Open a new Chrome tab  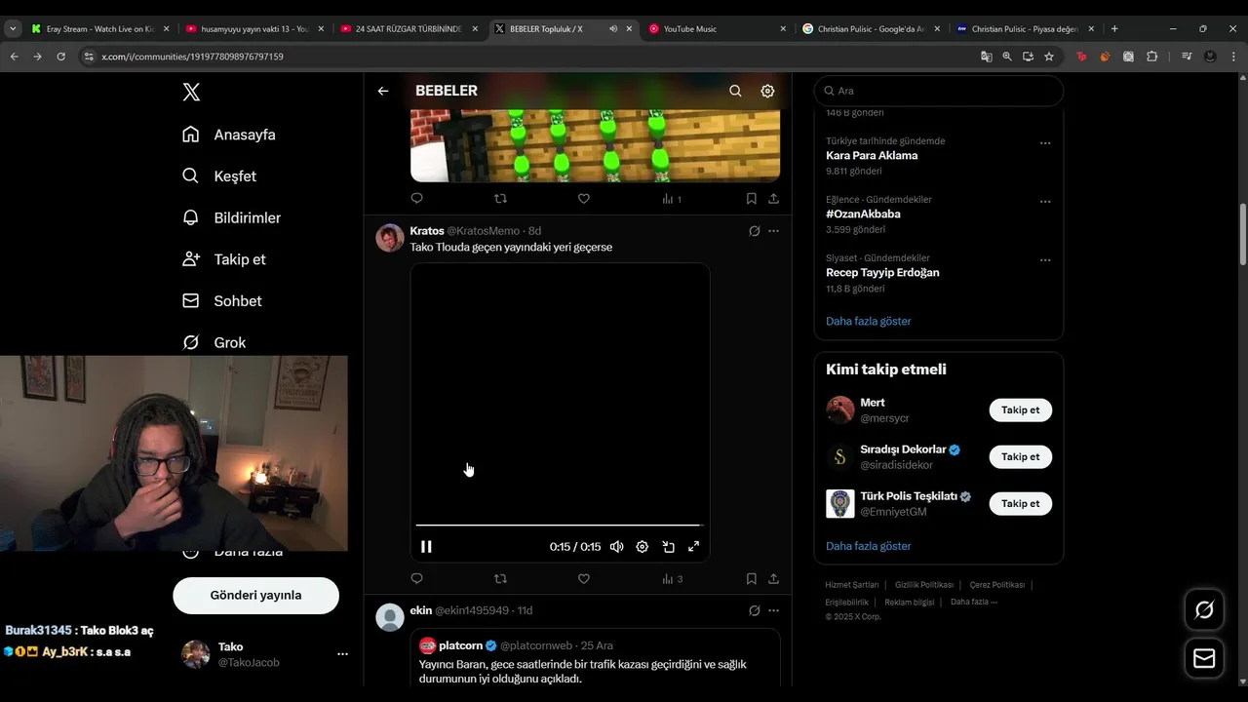pos(1114,29)
